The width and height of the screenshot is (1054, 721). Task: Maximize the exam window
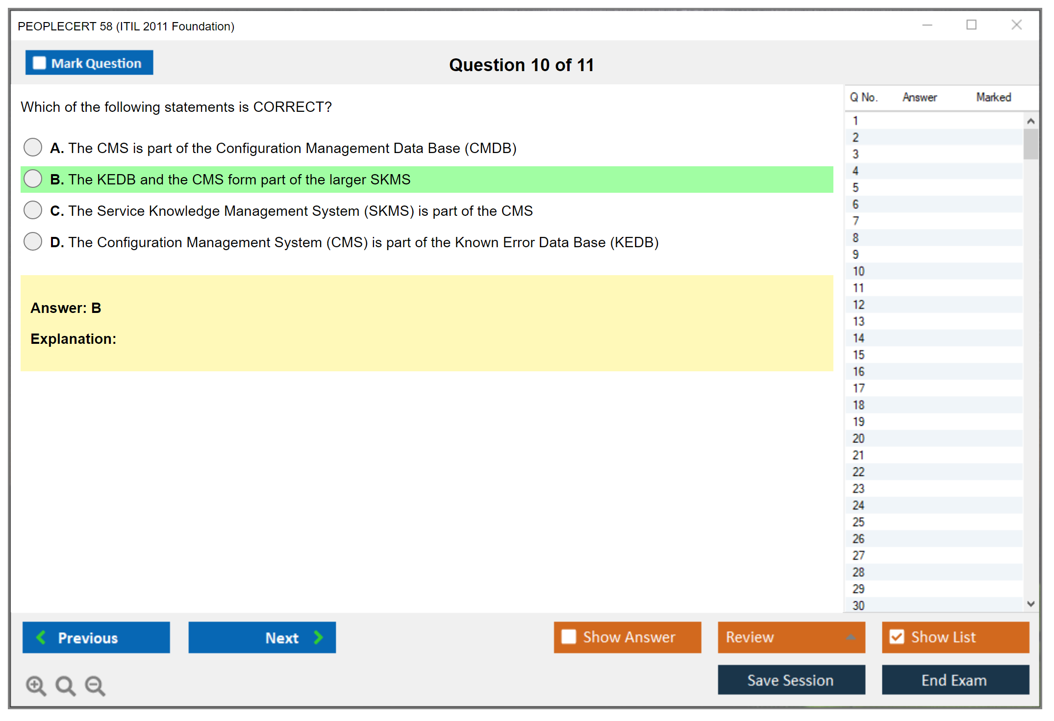click(x=971, y=25)
